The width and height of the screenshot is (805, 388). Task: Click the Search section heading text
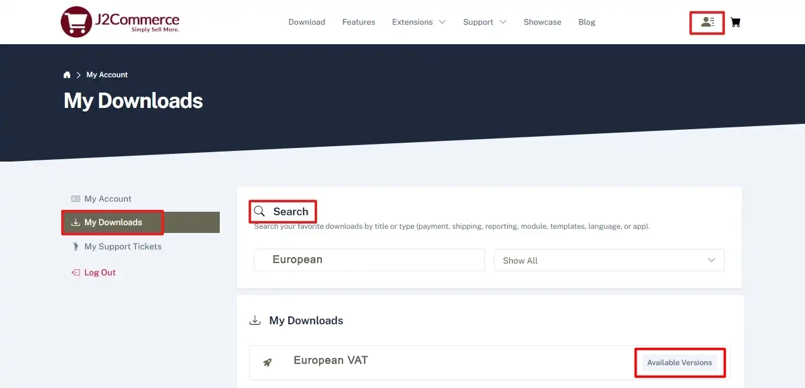click(291, 212)
